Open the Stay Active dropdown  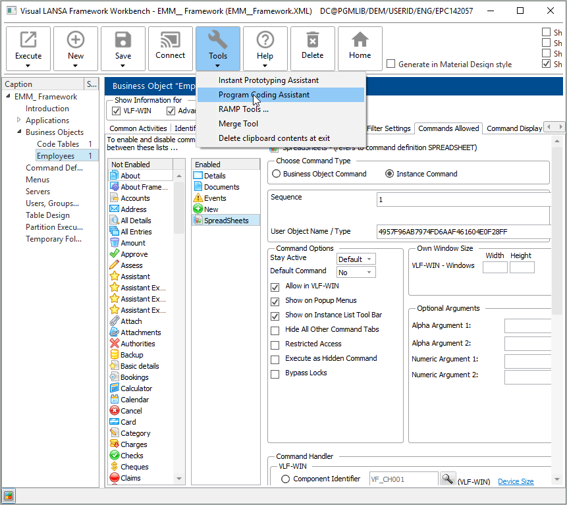(356, 259)
